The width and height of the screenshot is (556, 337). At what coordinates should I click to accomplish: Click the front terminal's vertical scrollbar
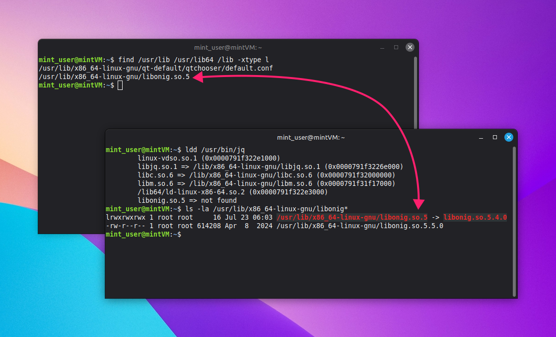coord(514,222)
